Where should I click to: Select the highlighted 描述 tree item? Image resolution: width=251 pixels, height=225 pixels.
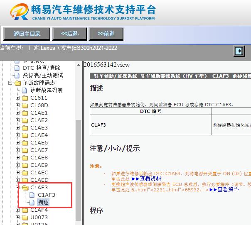(x=43, y=202)
